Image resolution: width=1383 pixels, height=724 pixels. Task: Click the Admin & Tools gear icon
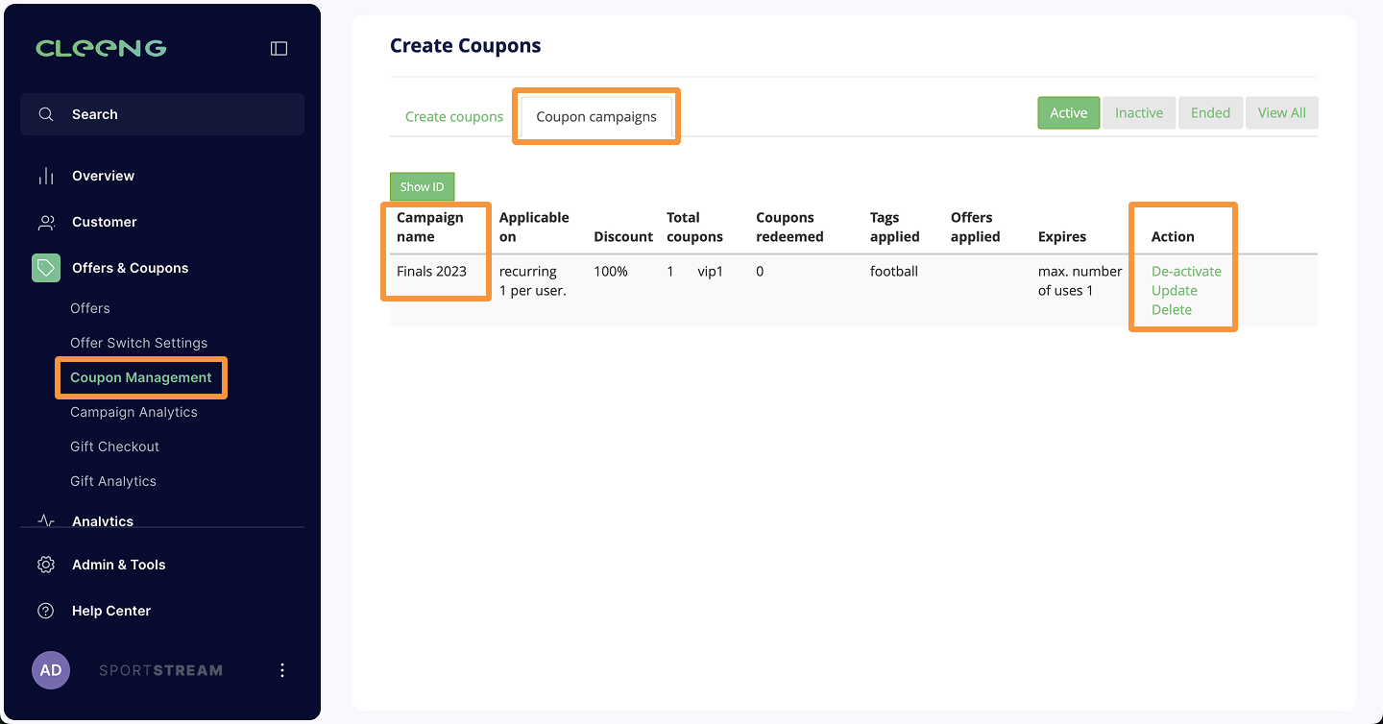(46, 565)
